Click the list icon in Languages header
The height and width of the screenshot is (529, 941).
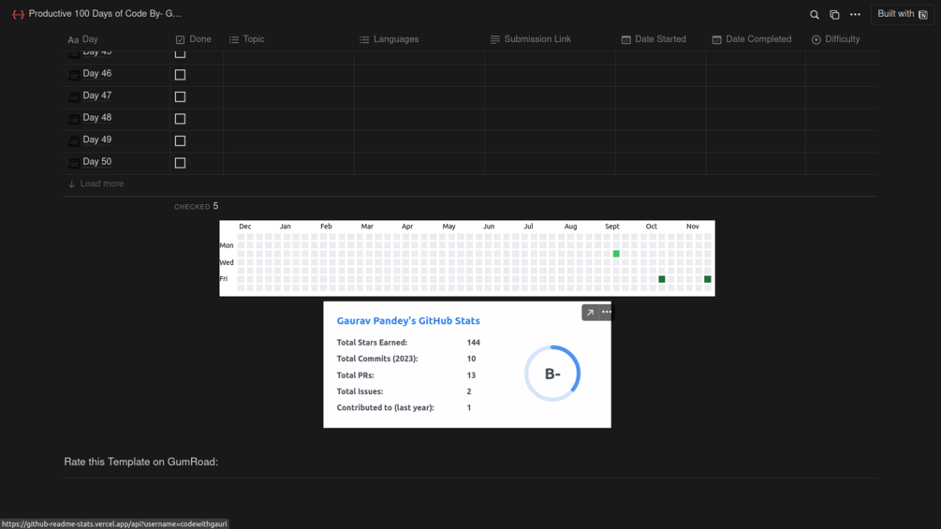(364, 39)
